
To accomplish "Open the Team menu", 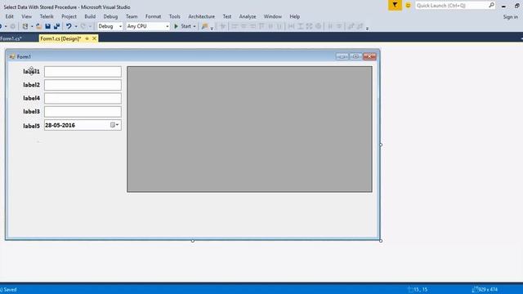I will pyautogui.click(x=132, y=16).
